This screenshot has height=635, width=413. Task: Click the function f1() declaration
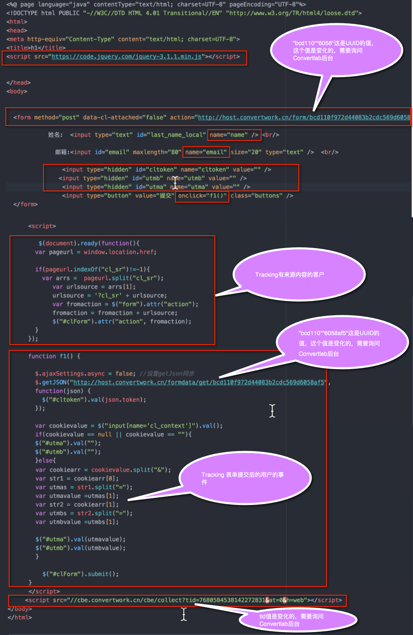54,356
